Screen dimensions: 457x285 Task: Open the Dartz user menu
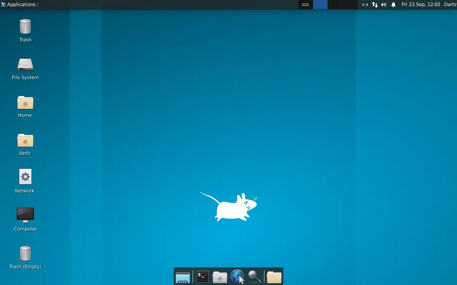(x=450, y=5)
